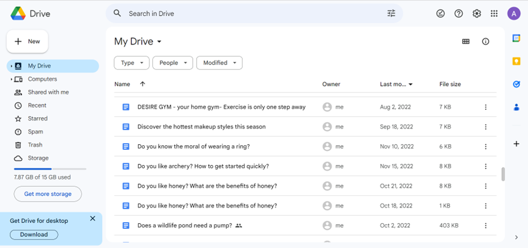Open Help menu question mark icon
The width and height of the screenshot is (528, 248).
click(x=459, y=13)
